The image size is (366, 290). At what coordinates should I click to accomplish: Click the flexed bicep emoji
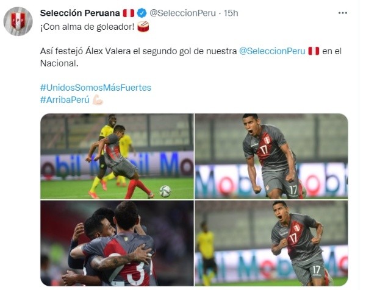point(98,100)
